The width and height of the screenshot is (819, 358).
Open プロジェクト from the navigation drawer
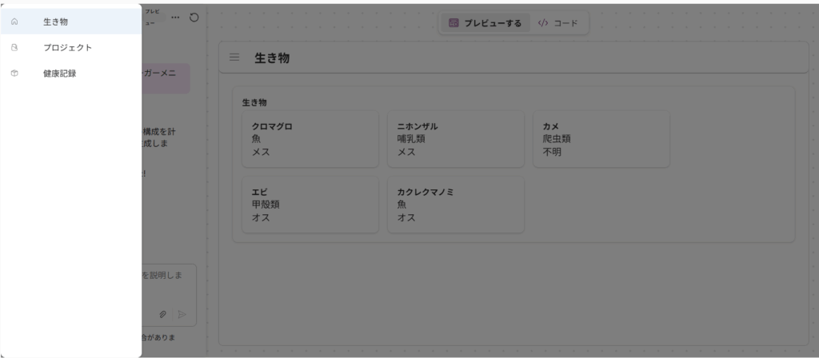[x=67, y=48]
